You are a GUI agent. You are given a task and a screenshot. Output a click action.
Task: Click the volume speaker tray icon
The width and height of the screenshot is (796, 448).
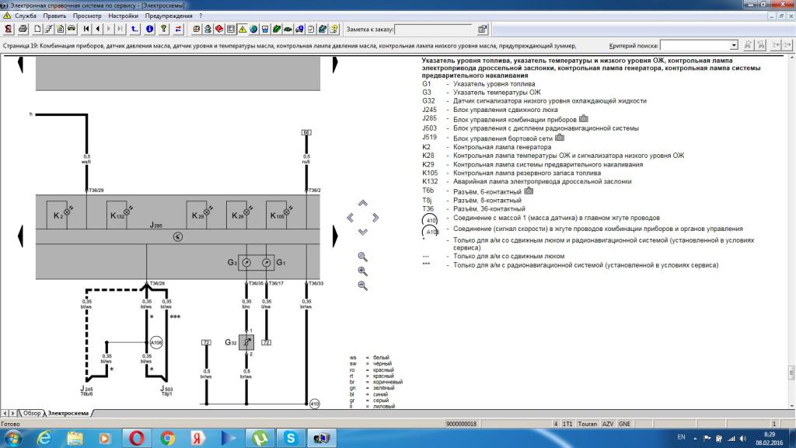tap(742, 439)
